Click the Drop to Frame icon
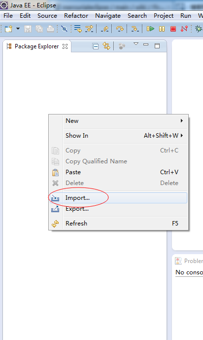The height and width of the screenshot is (340, 203). (x=78, y=29)
